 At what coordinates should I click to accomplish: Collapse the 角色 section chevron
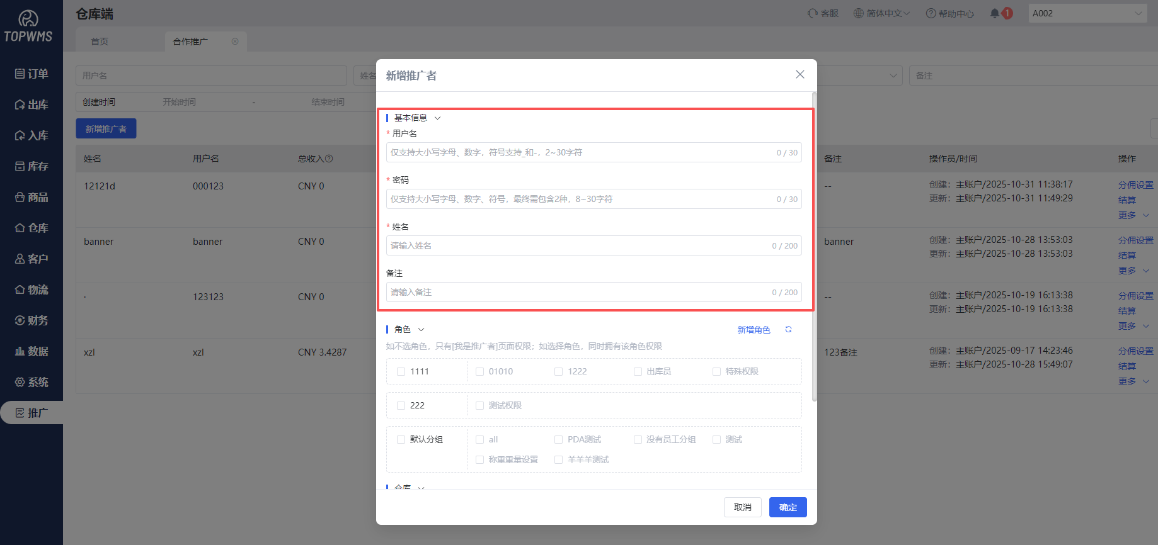click(421, 330)
